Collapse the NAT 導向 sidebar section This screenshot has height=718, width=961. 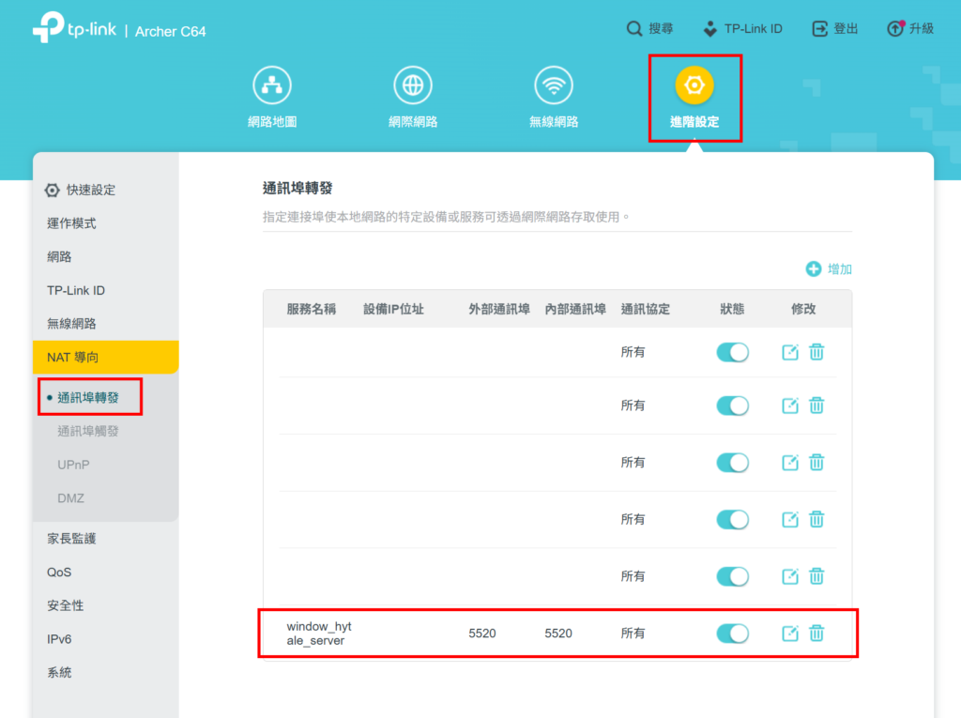coord(105,358)
